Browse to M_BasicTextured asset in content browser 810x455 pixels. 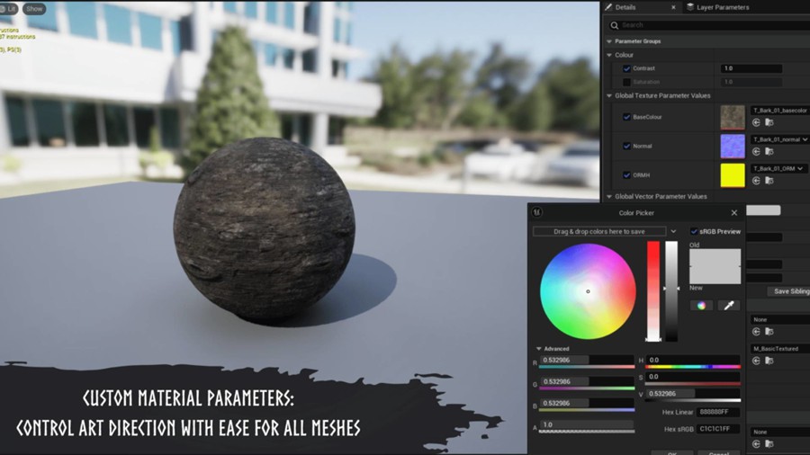[x=768, y=361]
